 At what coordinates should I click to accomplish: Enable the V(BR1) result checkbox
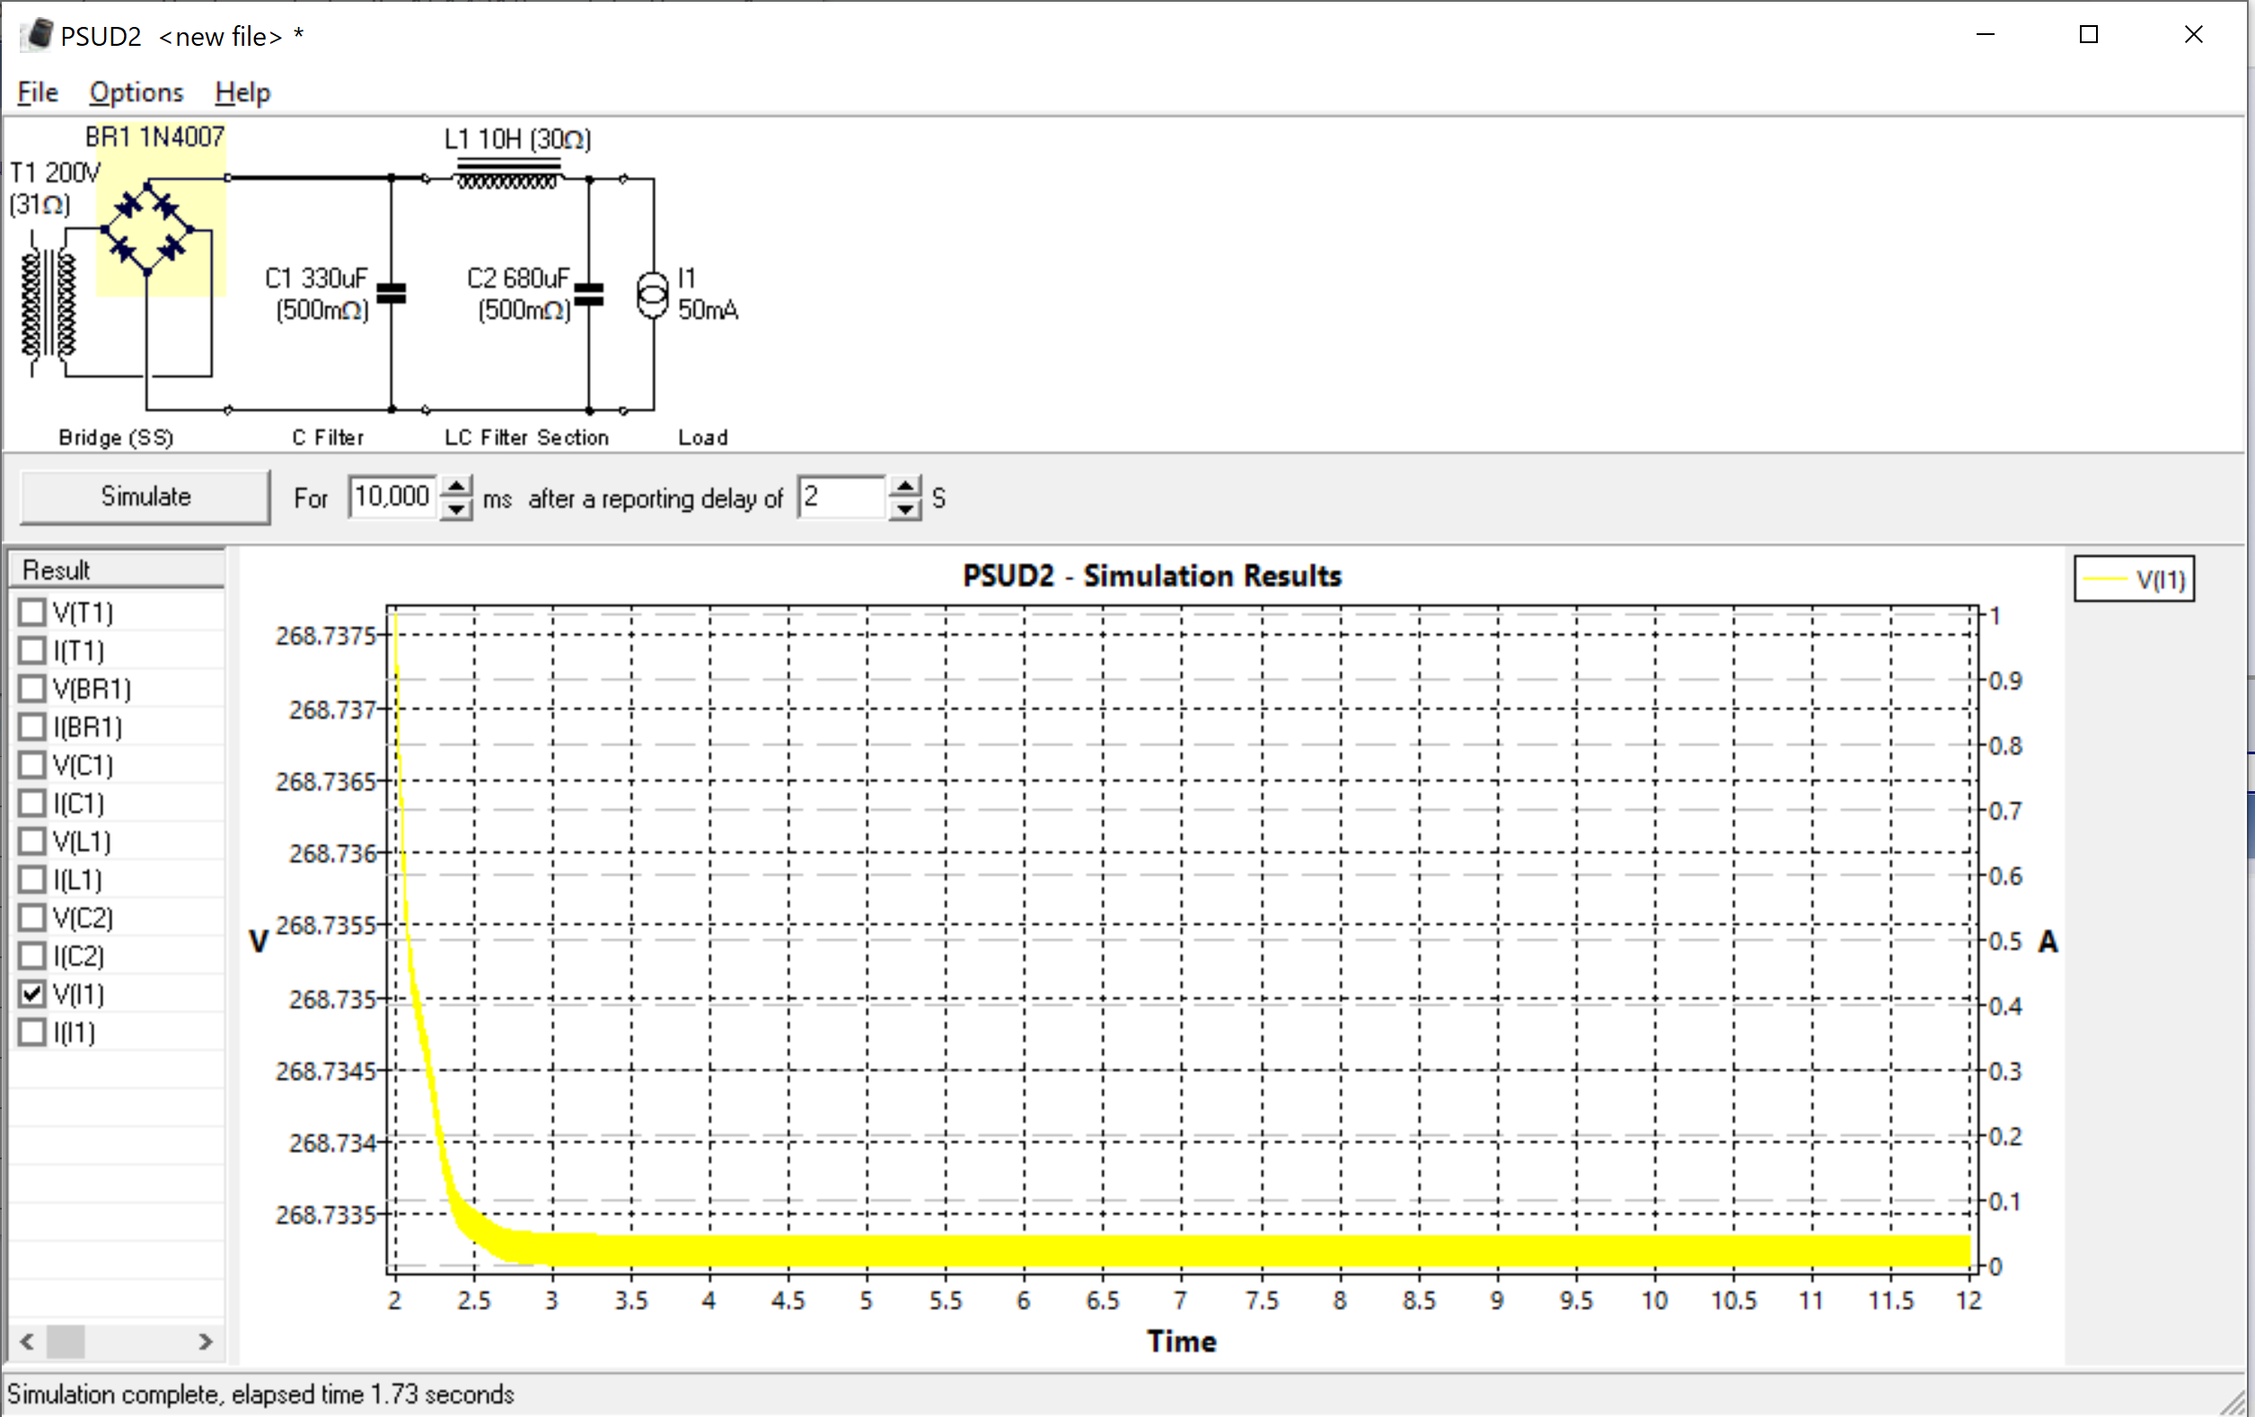(31, 689)
